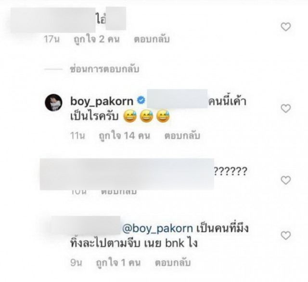Screen dimensions: 308x282
Task: Open the blurred mention after boy_pakorn's badge
Action: pyautogui.click(x=177, y=99)
